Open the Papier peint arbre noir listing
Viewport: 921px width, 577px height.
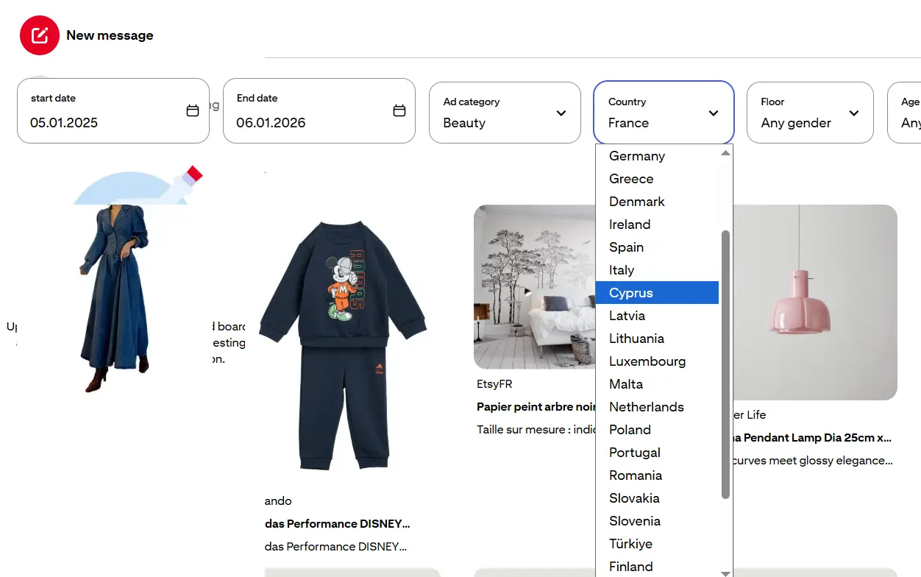pyautogui.click(x=536, y=406)
